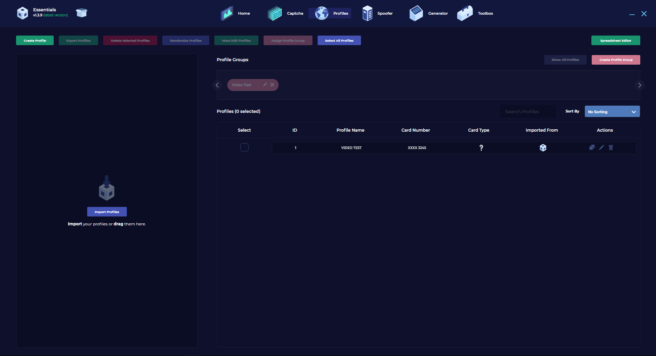Click the edit pencil icon for VIDEO TEST profile
Viewport: 656px width, 356px height.
tap(601, 147)
